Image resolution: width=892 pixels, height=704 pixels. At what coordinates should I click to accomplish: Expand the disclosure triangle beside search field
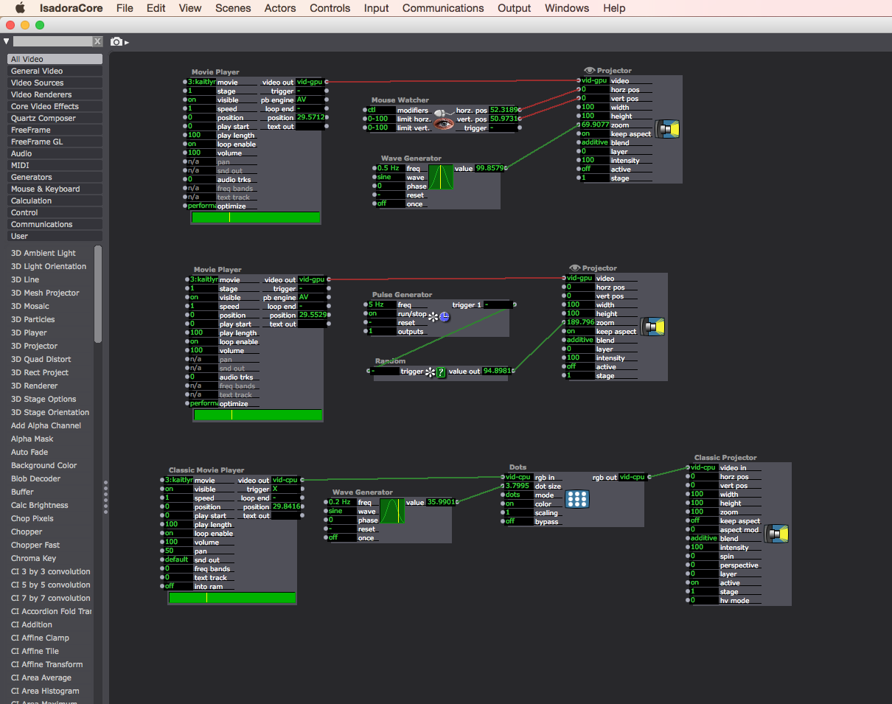tap(7, 42)
